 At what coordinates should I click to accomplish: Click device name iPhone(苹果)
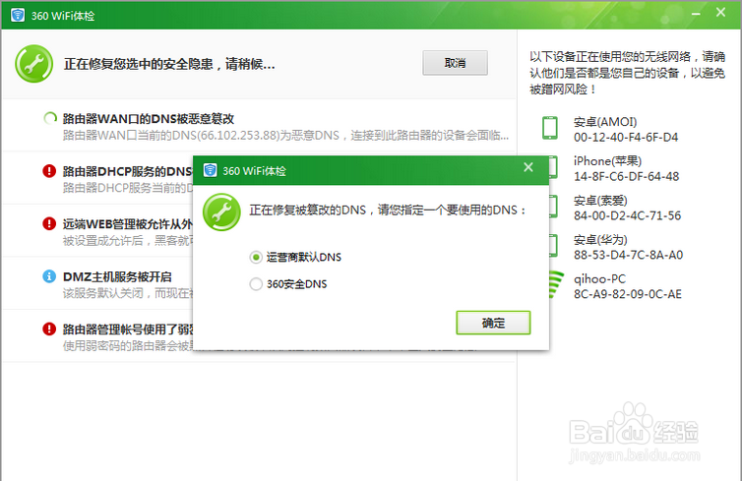(x=607, y=161)
